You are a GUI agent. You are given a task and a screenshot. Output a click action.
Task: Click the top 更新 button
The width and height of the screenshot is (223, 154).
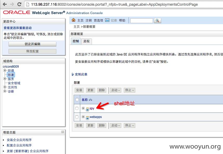click(x=90, y=90)
